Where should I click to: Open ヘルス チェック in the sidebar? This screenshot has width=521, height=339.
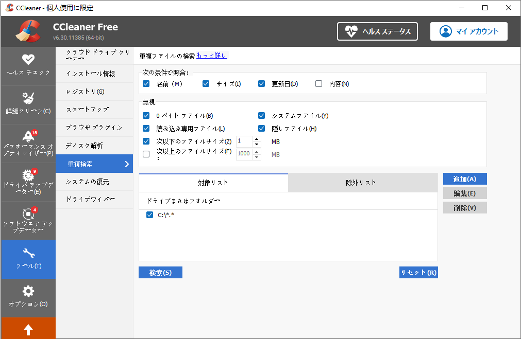(x=28, y=66)
